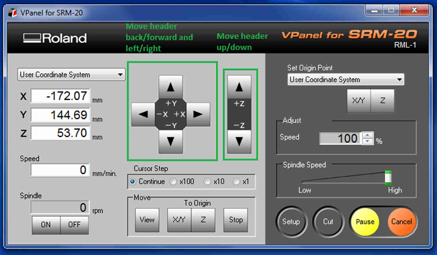Raise header with +Z up arrow
The image size is (437, 255).
pyautogui.click(x=239, y=87)
